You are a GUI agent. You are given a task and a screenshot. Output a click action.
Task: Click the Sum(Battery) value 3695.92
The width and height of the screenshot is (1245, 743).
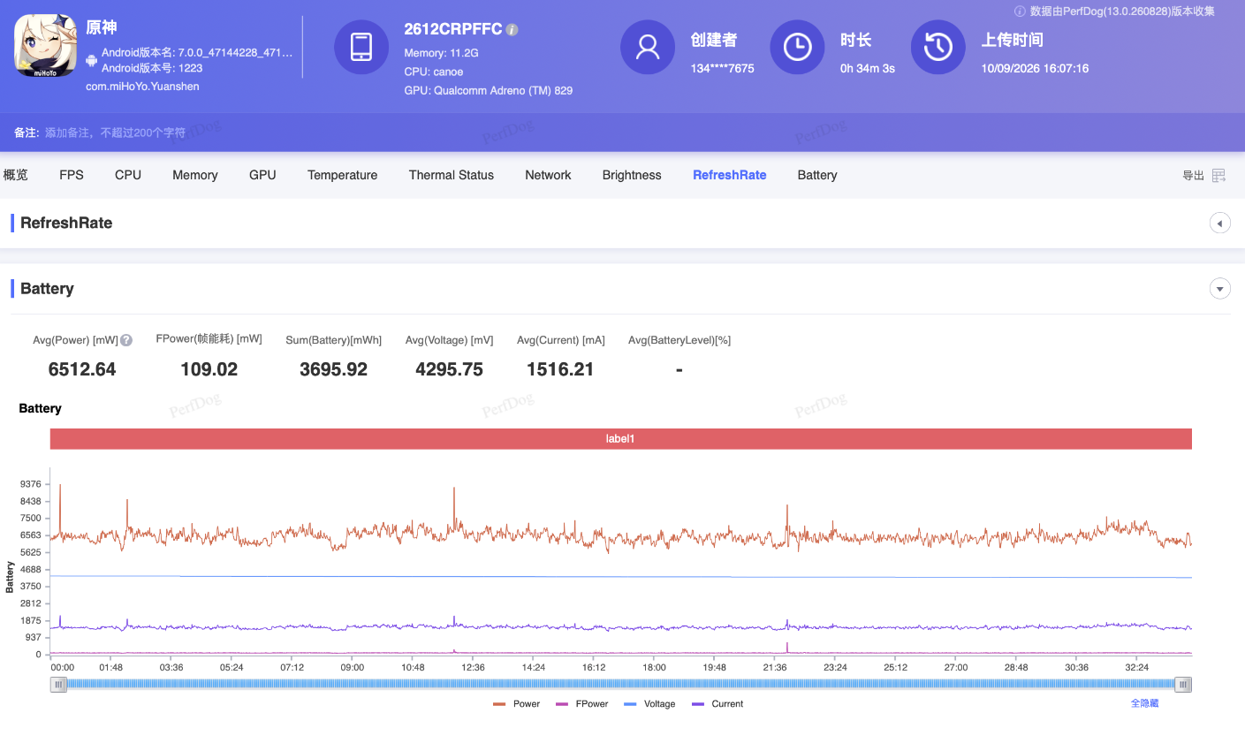334,369
